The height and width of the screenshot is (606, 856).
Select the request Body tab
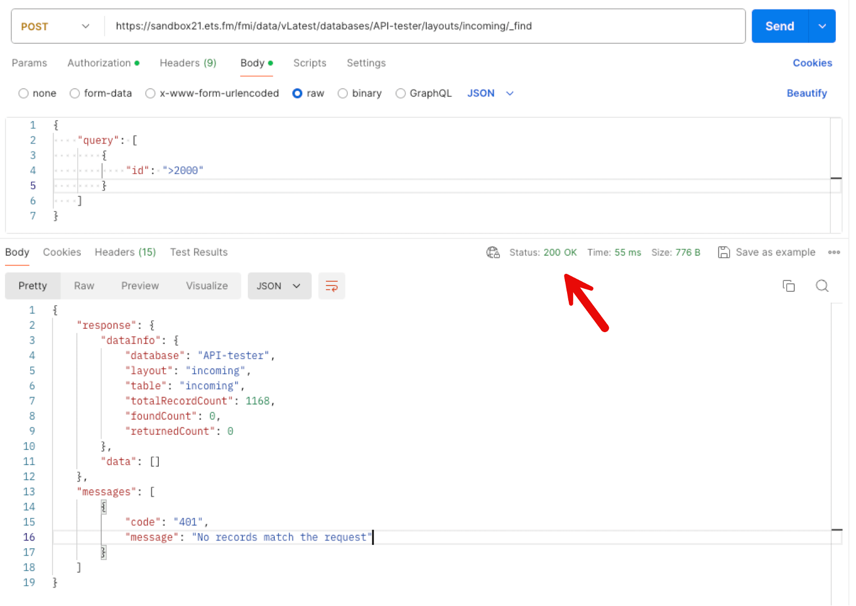click(x=256, y=63)
